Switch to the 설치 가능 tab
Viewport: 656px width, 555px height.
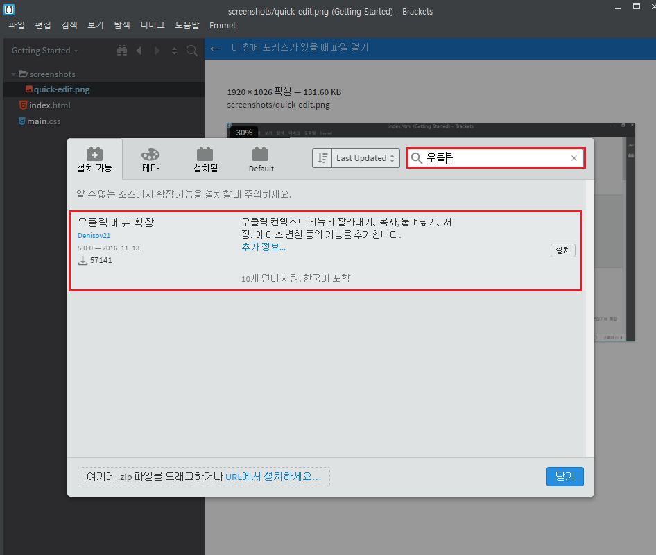[x=94, y=160]
